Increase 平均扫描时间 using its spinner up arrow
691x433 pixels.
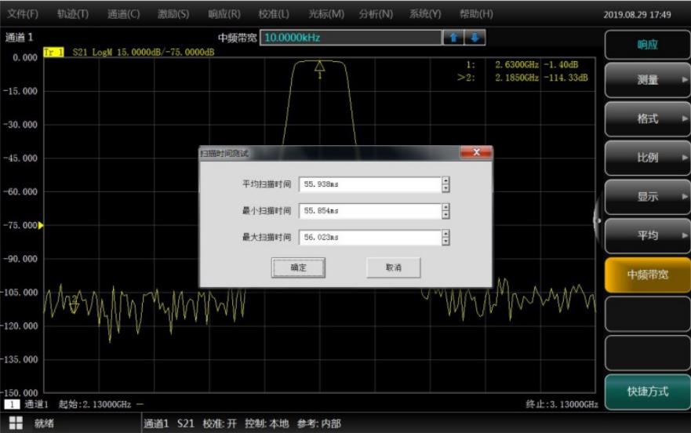click(x=446, y=180)
